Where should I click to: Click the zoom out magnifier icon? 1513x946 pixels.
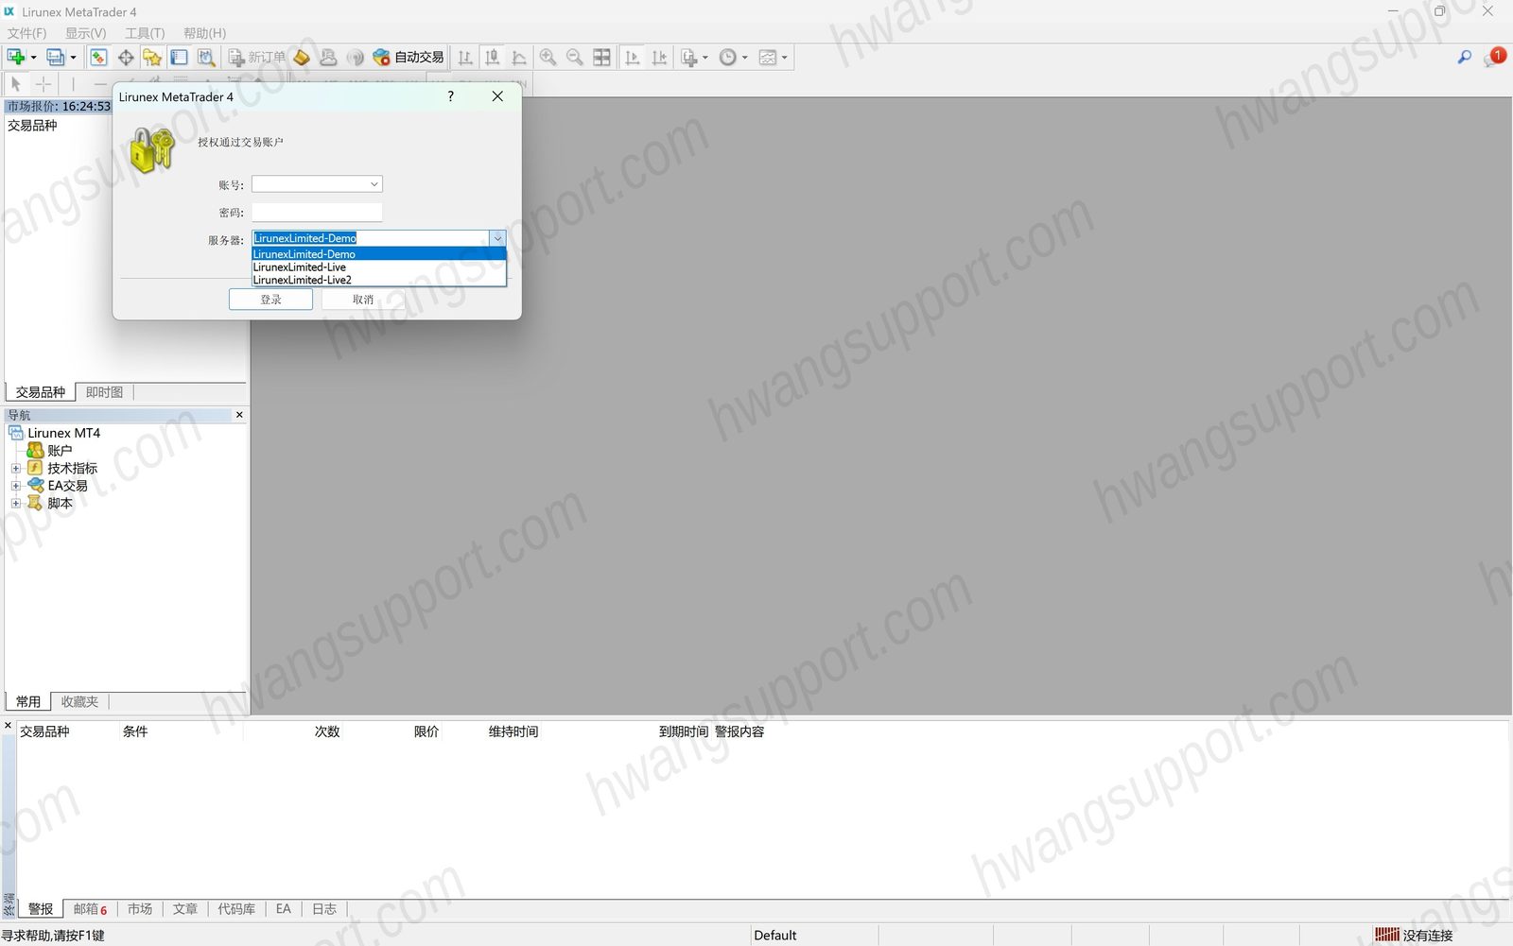coord(574,58)
